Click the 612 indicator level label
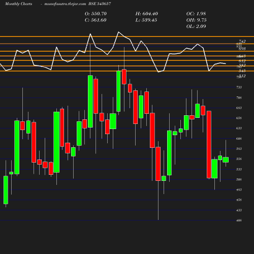This screenshot has width=254, height=254. [242, 61]
